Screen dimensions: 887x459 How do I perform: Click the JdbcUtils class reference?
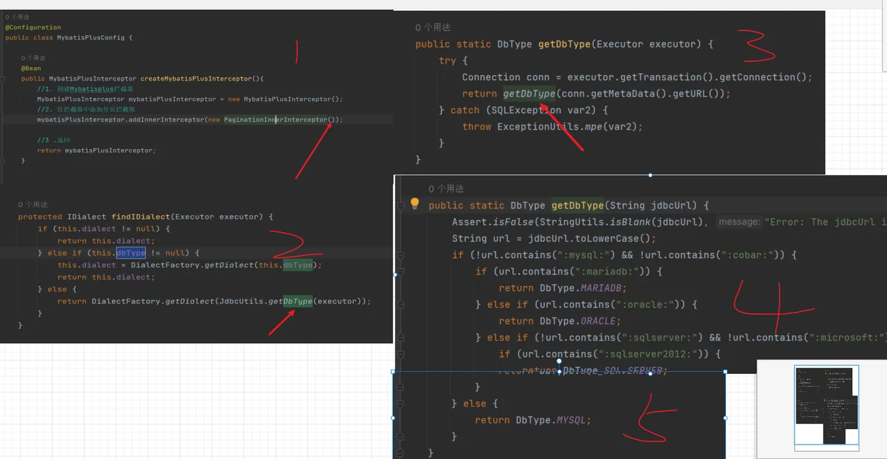pos(241,301)
